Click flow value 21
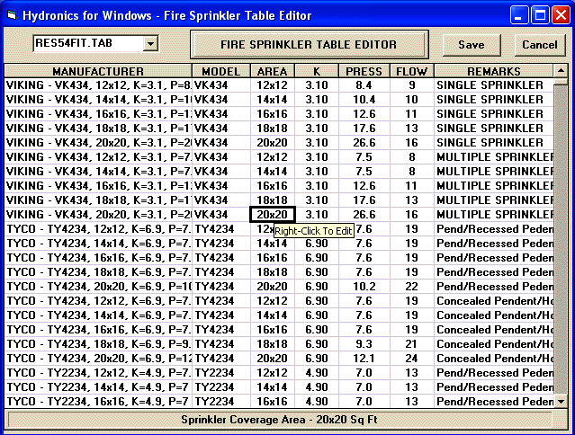The width and height of the screenshot is (575, 435). click(x=412, y=344)
